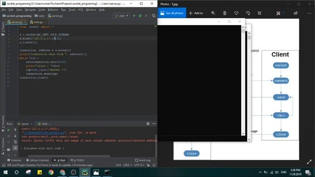315x177 pixels.
Task: Open the Tools menu
Action: [x=72, y=10]
